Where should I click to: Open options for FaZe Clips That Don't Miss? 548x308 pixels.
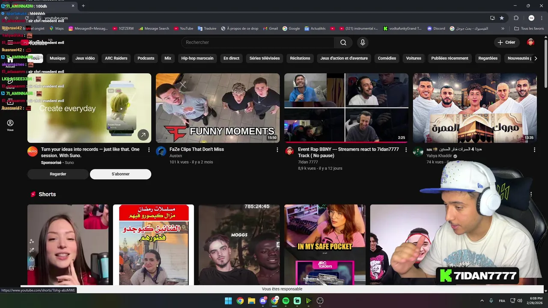277,150
